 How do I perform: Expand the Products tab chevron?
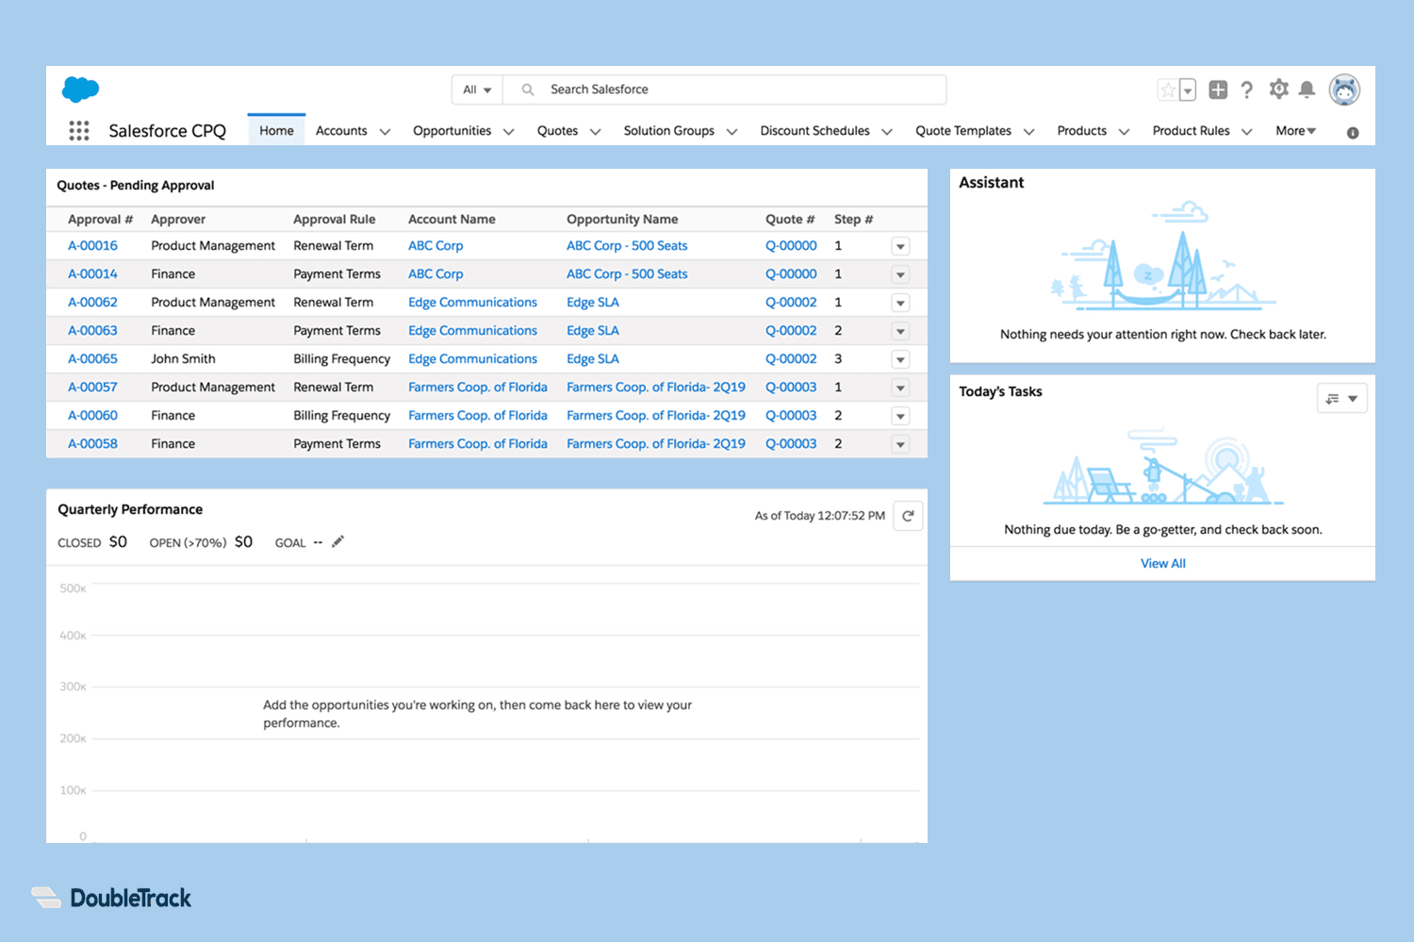coord(1124,132)
